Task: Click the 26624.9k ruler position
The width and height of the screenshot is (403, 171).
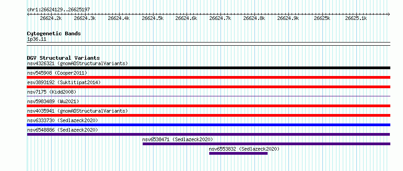Action: click(288, 18)
